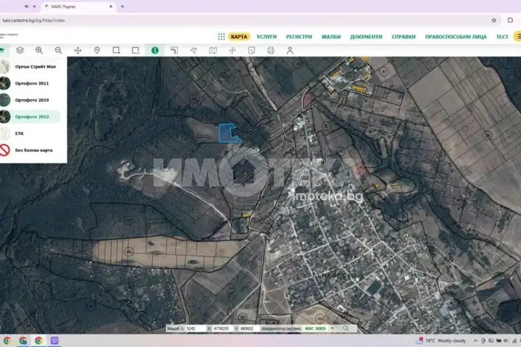The height and width of the screenshot is (347, 521).
Task: Select the zoom out magnifier tool
Action: pyautogui.click(x=59, y=50)
